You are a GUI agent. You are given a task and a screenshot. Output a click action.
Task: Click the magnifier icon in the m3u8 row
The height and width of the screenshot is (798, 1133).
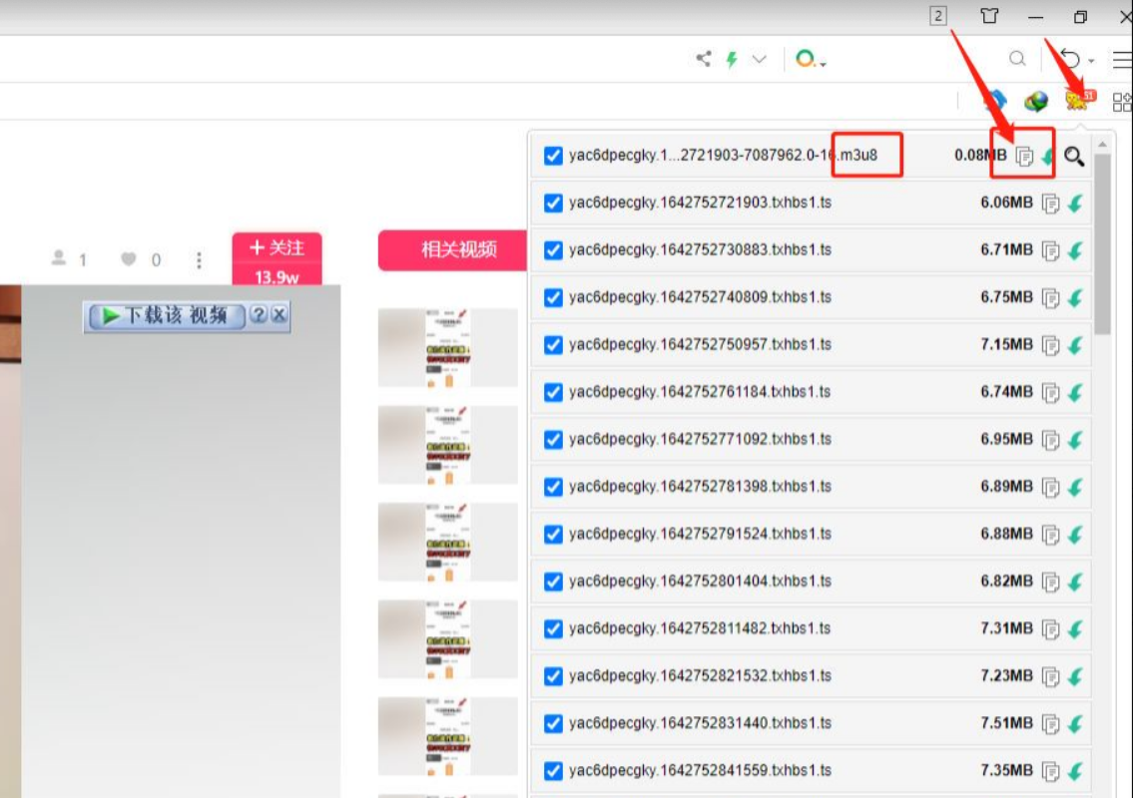point(1074,156)
